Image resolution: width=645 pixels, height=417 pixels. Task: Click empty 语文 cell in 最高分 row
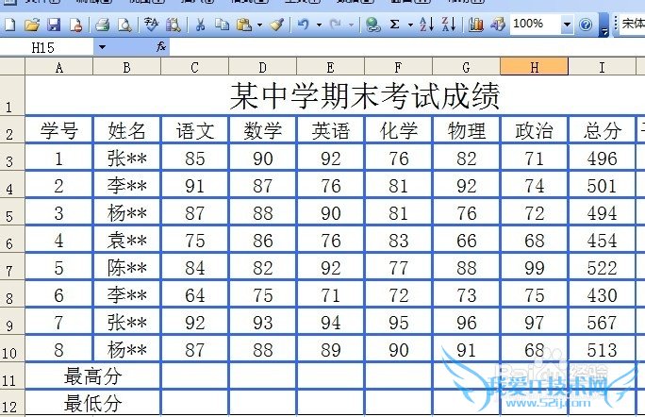tap(195, 375)
